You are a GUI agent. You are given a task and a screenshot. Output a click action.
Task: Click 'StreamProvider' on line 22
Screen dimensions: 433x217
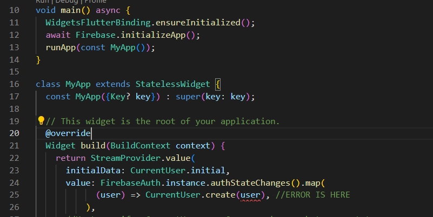[x=125, y=158]
